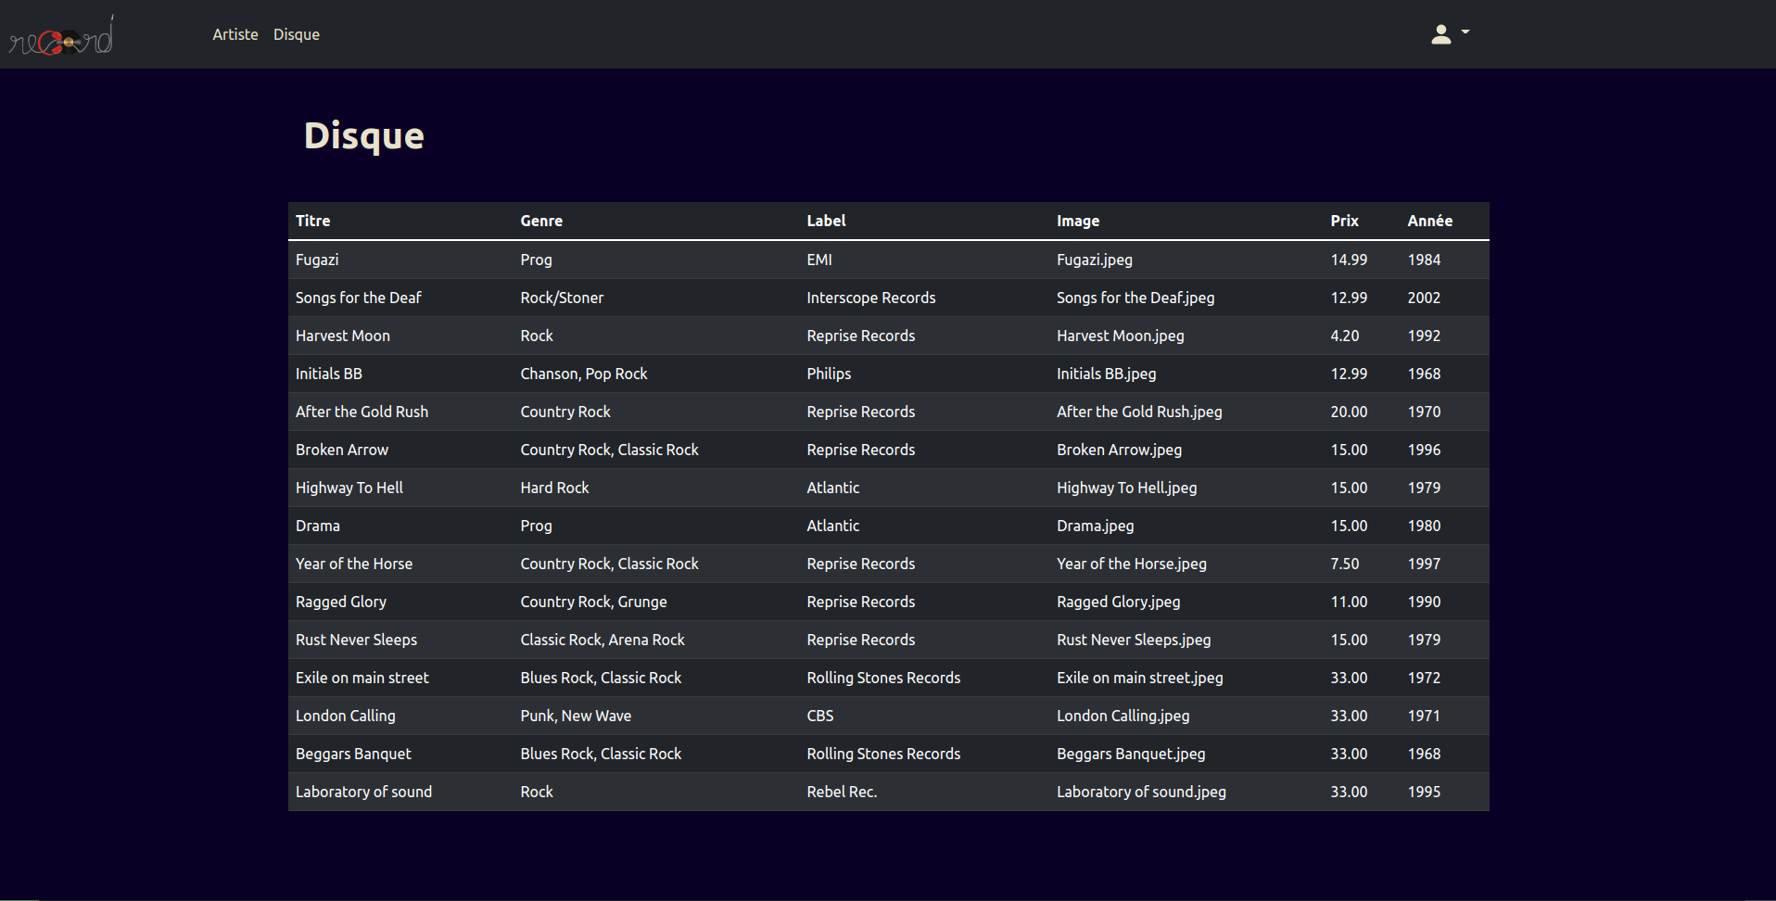Click the 2002 year cell
Image resolution: width=1776 pixels, height=901 pixels.
(1424, 298)
